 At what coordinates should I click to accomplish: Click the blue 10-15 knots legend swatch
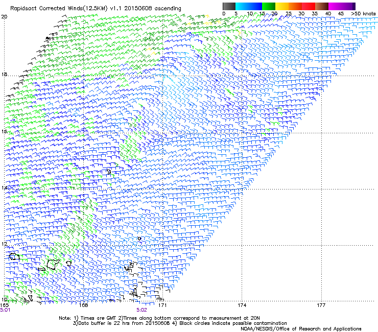tap(255, 6)
